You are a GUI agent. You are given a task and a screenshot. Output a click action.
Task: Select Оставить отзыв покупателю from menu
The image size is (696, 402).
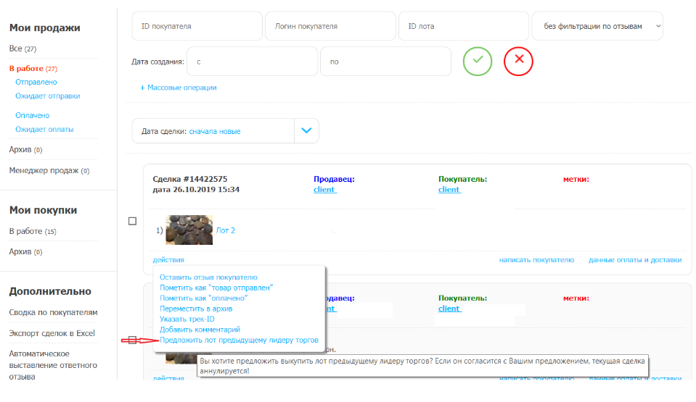(208, 277)
